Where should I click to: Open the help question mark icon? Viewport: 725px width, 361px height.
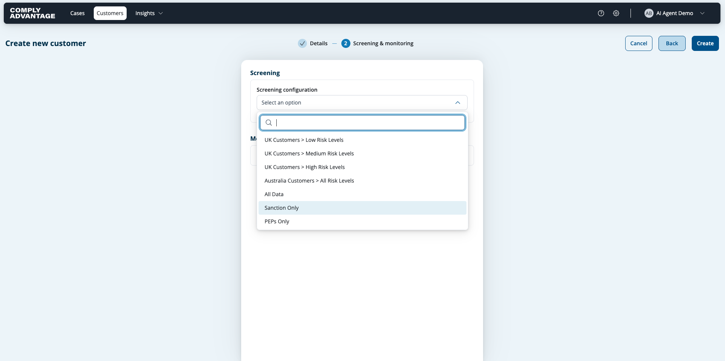pyautogui.click(x=601, y=13)
